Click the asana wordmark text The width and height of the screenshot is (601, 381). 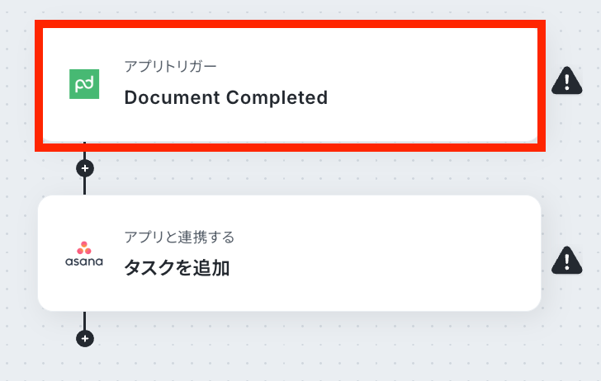(x=84, y=261)
